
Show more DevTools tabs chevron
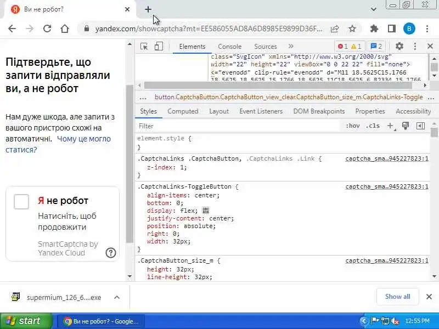click(291, 46)
